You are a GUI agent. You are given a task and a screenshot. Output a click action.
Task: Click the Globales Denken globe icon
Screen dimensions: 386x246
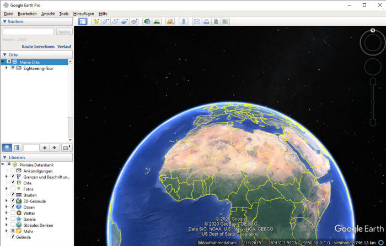(19, 225)
